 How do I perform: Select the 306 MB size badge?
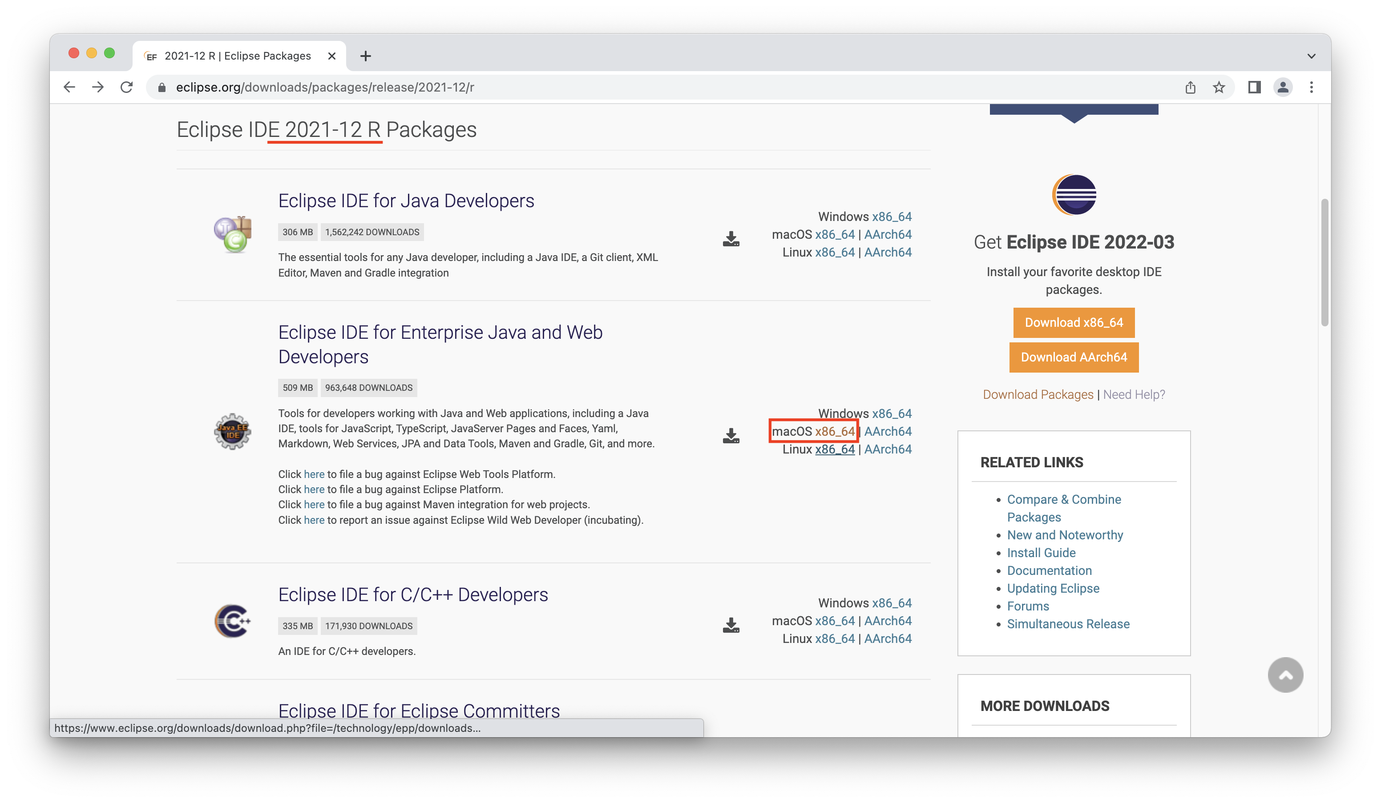click(x=298, y=232)
